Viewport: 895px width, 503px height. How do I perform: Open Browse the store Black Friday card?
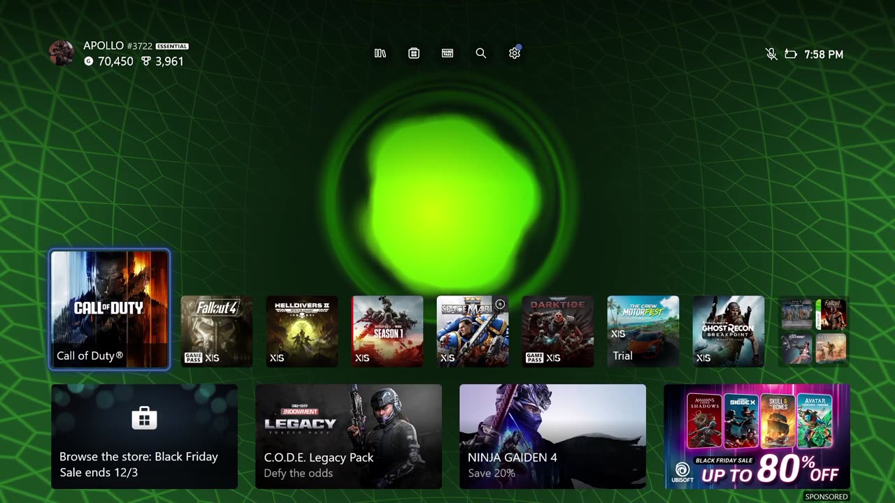pyautogui.click(x=144, y=437)
